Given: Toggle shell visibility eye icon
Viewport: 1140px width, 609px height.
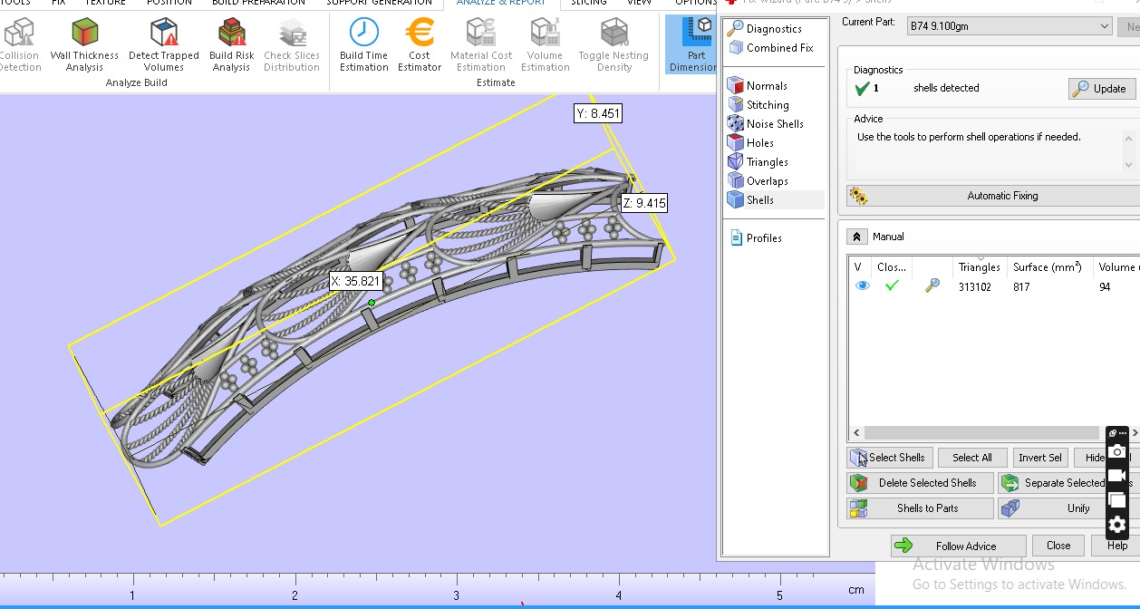Looking at the screenshot, I should (x=862, y=286).
